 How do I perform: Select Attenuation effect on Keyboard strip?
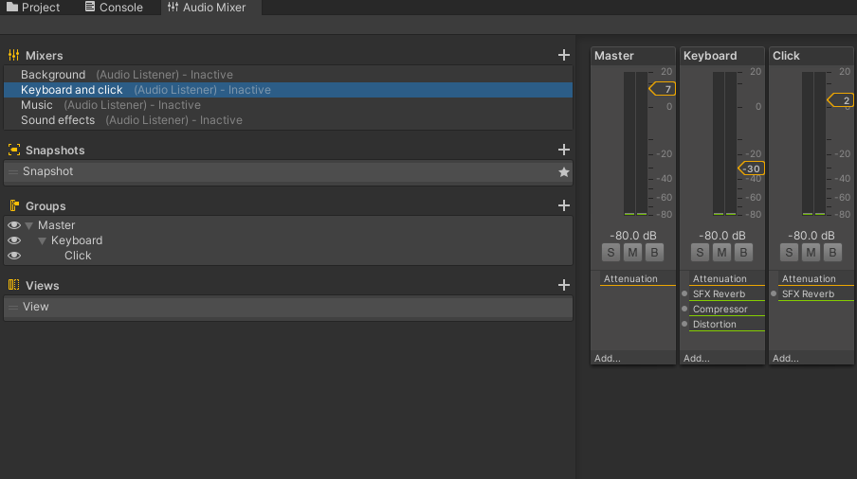[x=727, y=278]
